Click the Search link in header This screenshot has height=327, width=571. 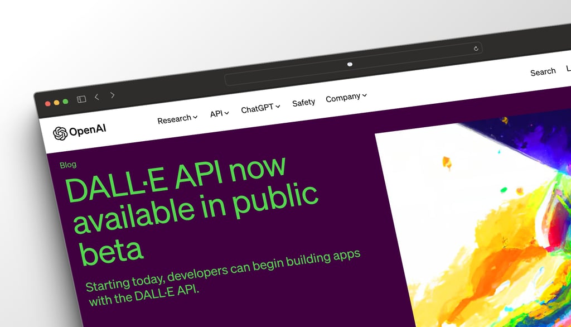tap(543, 72)
